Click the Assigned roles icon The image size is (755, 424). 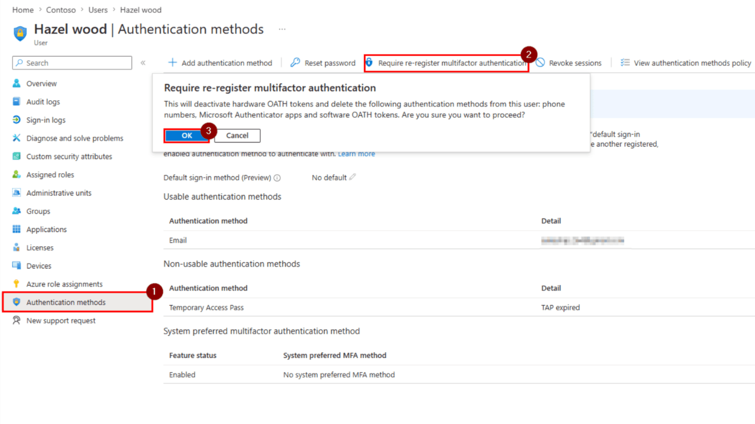pyautogui.click(x=17, y=175)
